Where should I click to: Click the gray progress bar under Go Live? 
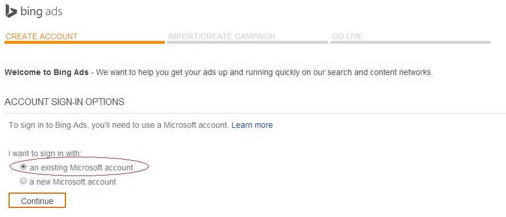point(410,42)
